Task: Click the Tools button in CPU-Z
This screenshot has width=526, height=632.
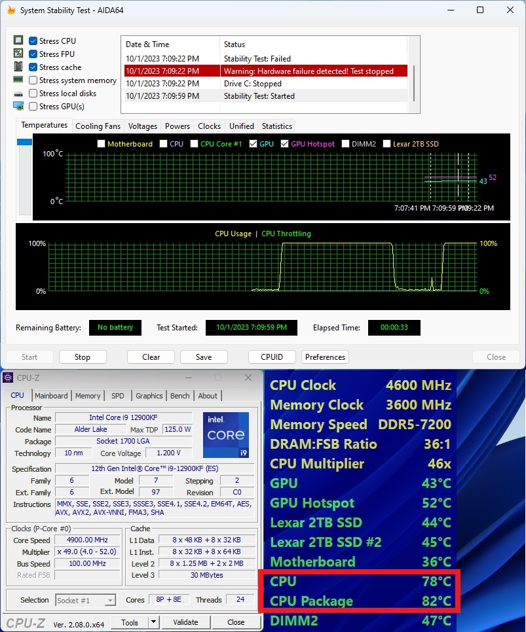Action: pyautogui.click(x=130, y=622)
